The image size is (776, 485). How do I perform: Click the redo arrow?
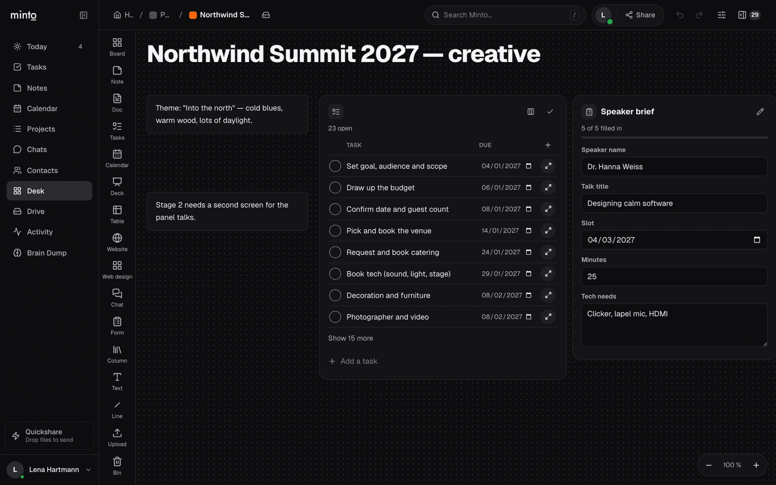[699, 15]
